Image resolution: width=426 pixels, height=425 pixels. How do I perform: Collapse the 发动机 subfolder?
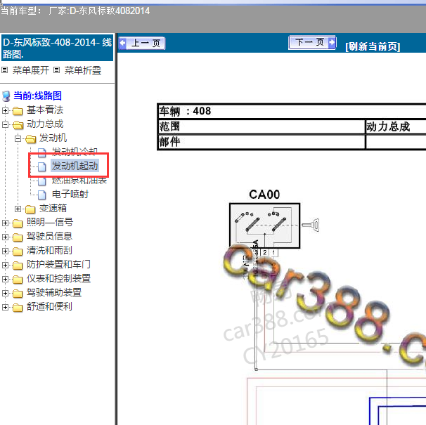[18, 139]
